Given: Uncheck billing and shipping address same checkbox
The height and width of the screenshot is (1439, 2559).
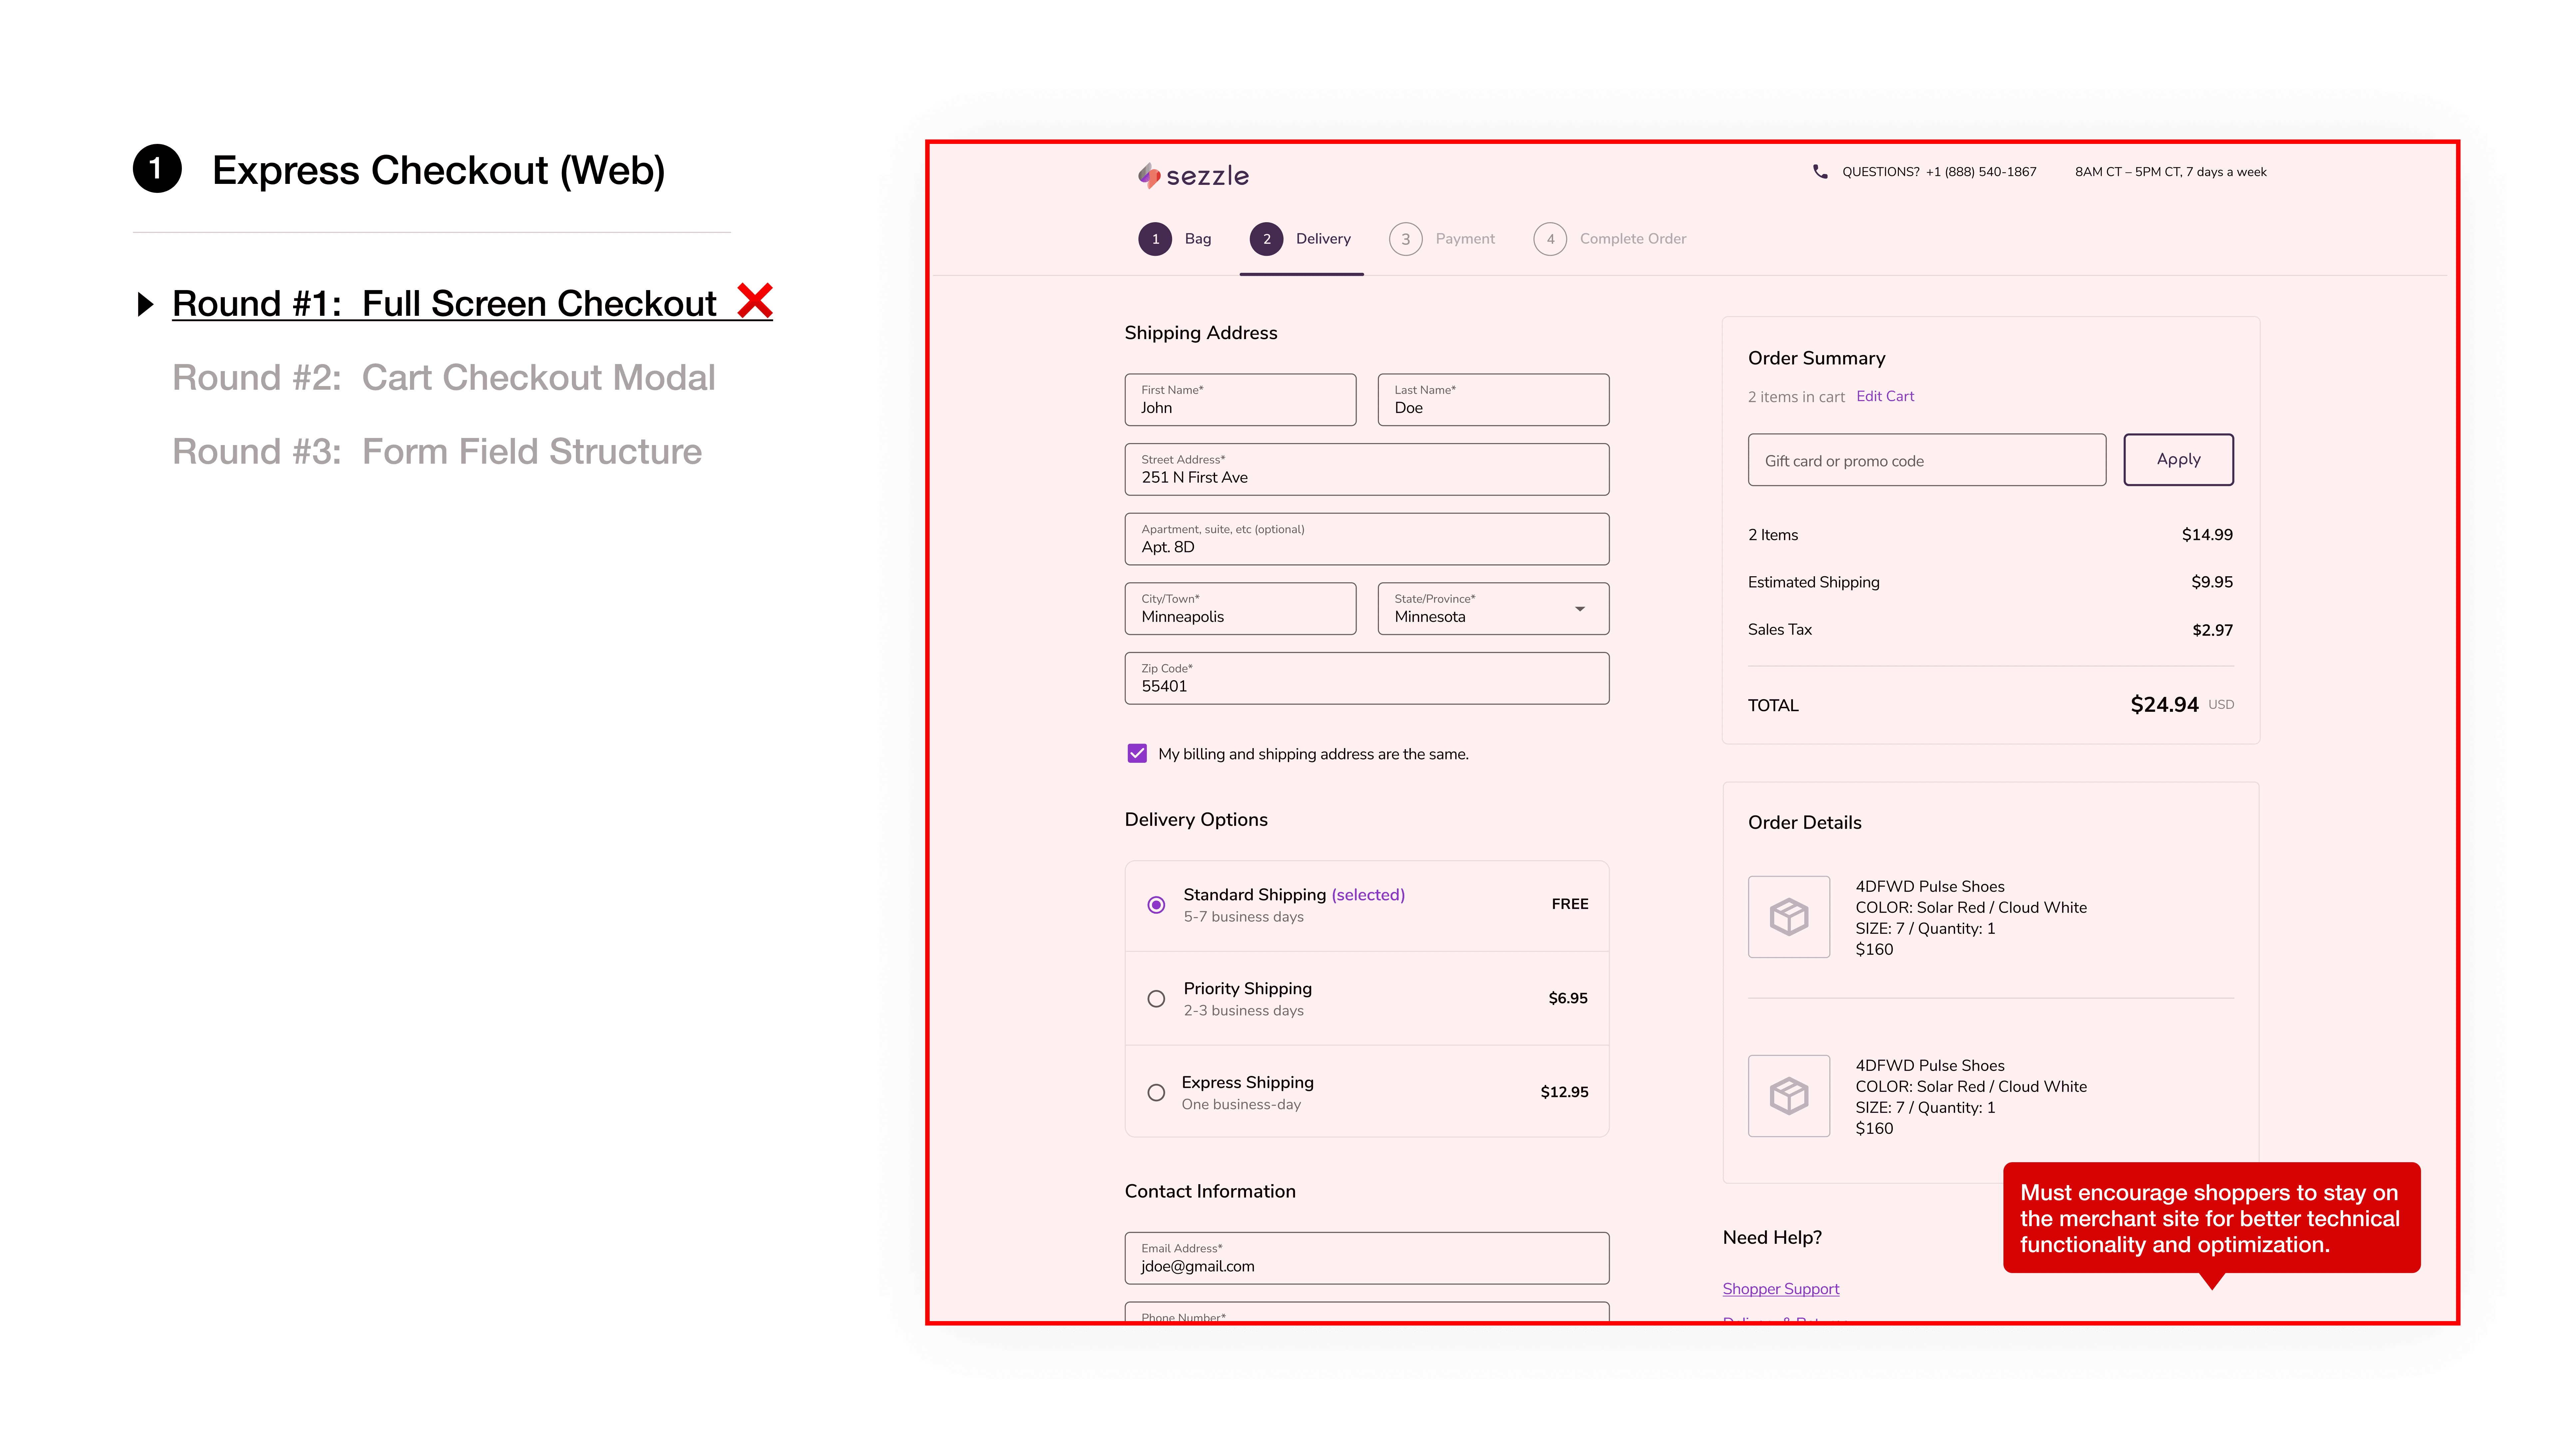Looking at the screenshot, I should coord(1137,753).
